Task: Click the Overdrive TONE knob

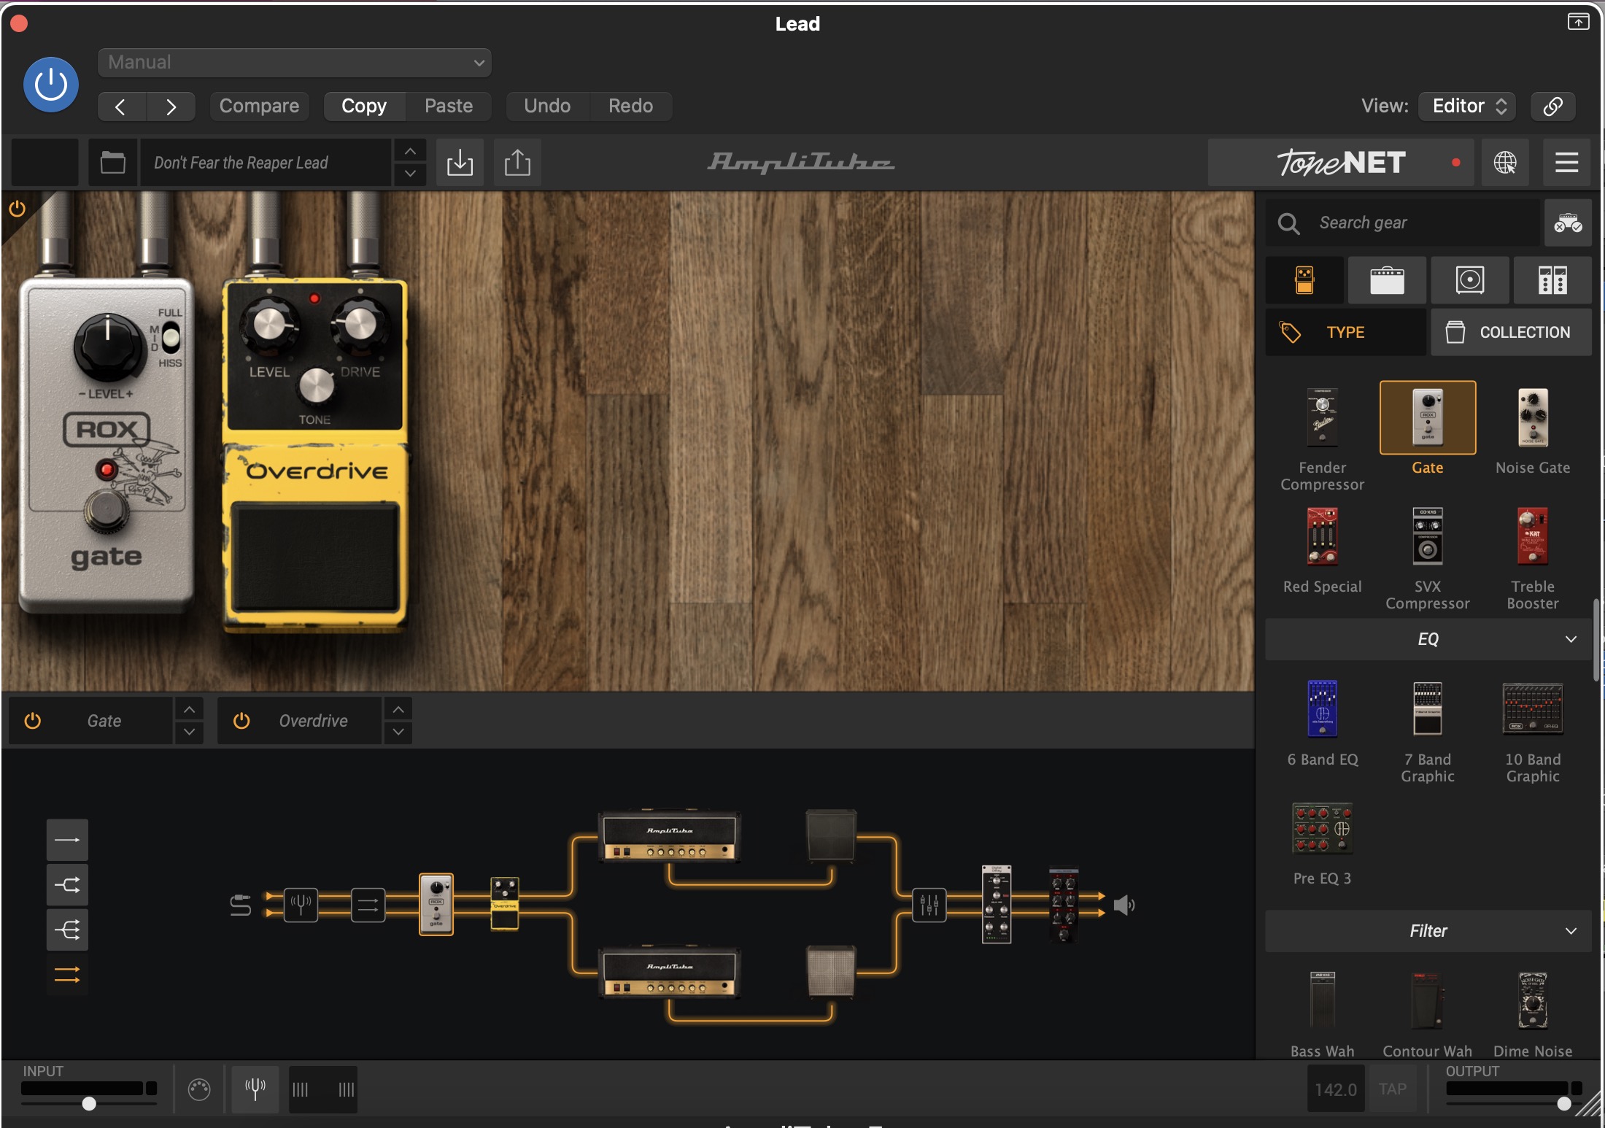Action: (316, 386)
